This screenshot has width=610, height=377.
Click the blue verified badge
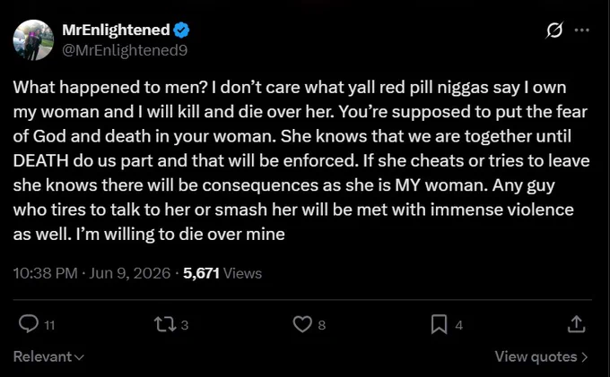(x=181, y=30)
